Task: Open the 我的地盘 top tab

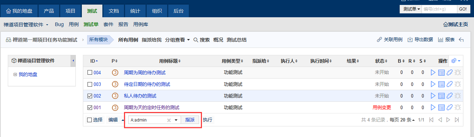Action: 19,11
